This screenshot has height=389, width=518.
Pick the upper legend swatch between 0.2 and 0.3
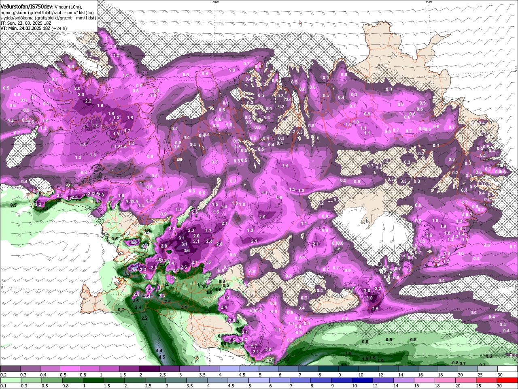11,369
